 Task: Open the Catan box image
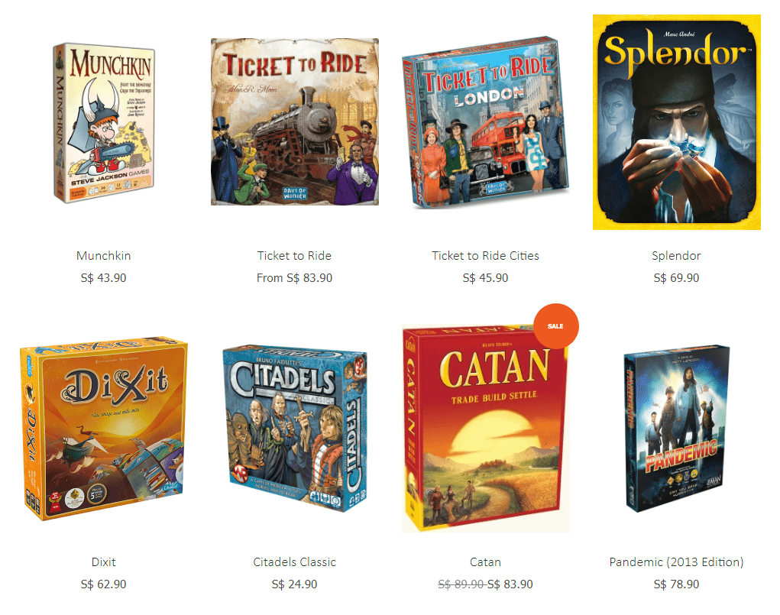coord(486,429)
